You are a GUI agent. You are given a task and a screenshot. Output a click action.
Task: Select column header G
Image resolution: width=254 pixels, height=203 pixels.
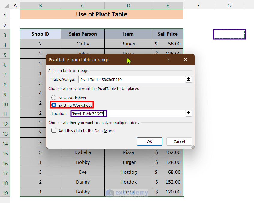pyautogui.click(x=229, y=5)
